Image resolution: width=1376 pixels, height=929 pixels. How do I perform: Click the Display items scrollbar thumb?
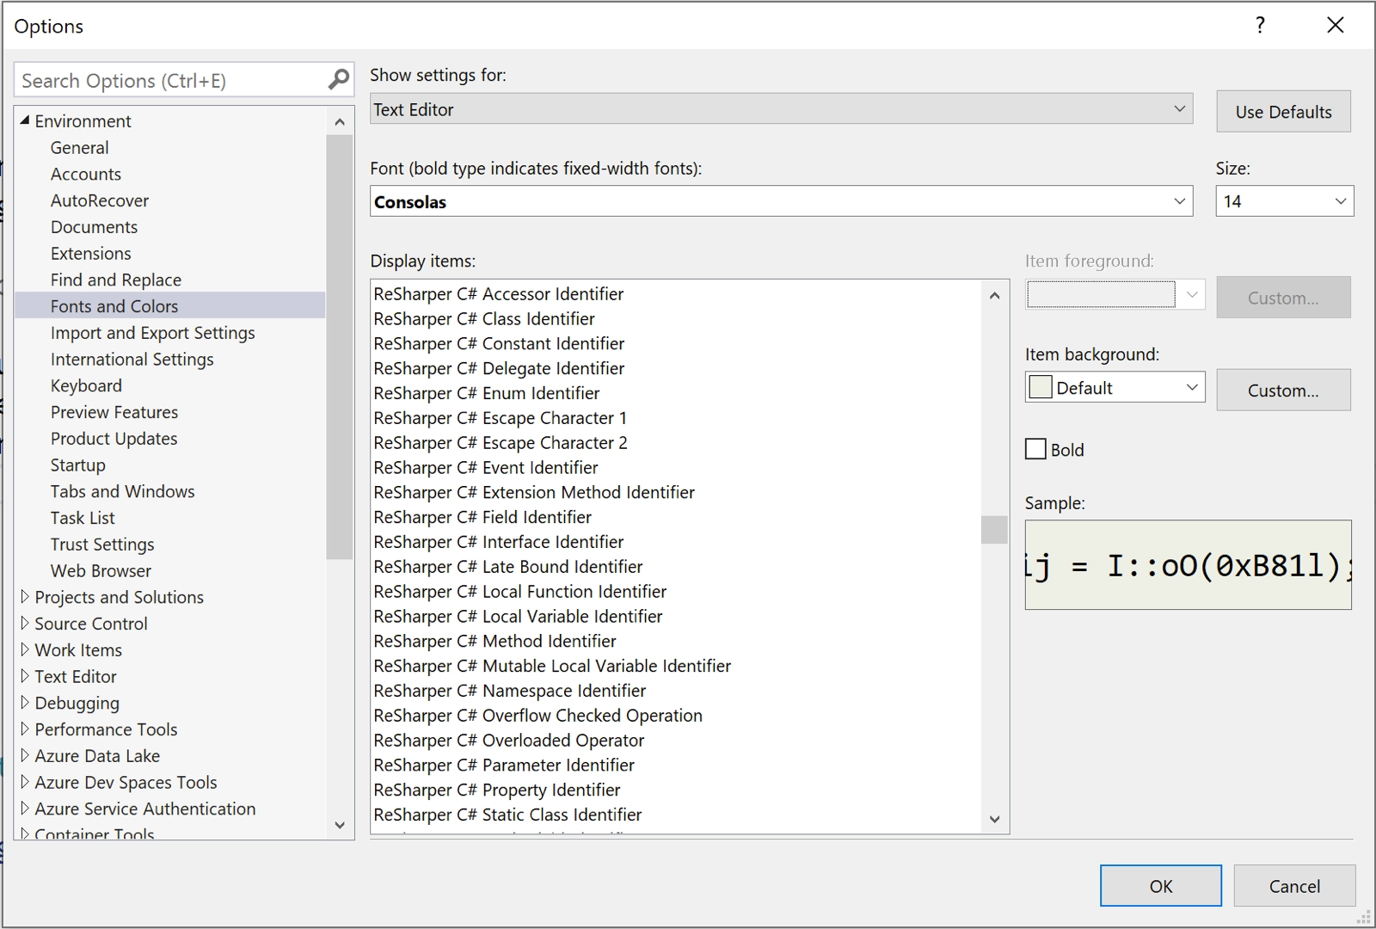tap(994, 530)
